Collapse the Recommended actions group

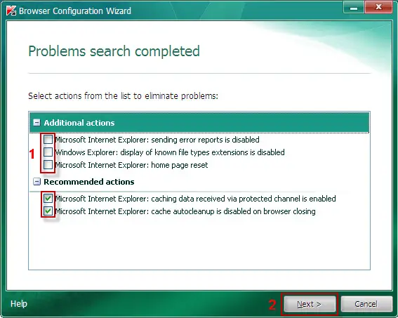[x=37, y=181]
